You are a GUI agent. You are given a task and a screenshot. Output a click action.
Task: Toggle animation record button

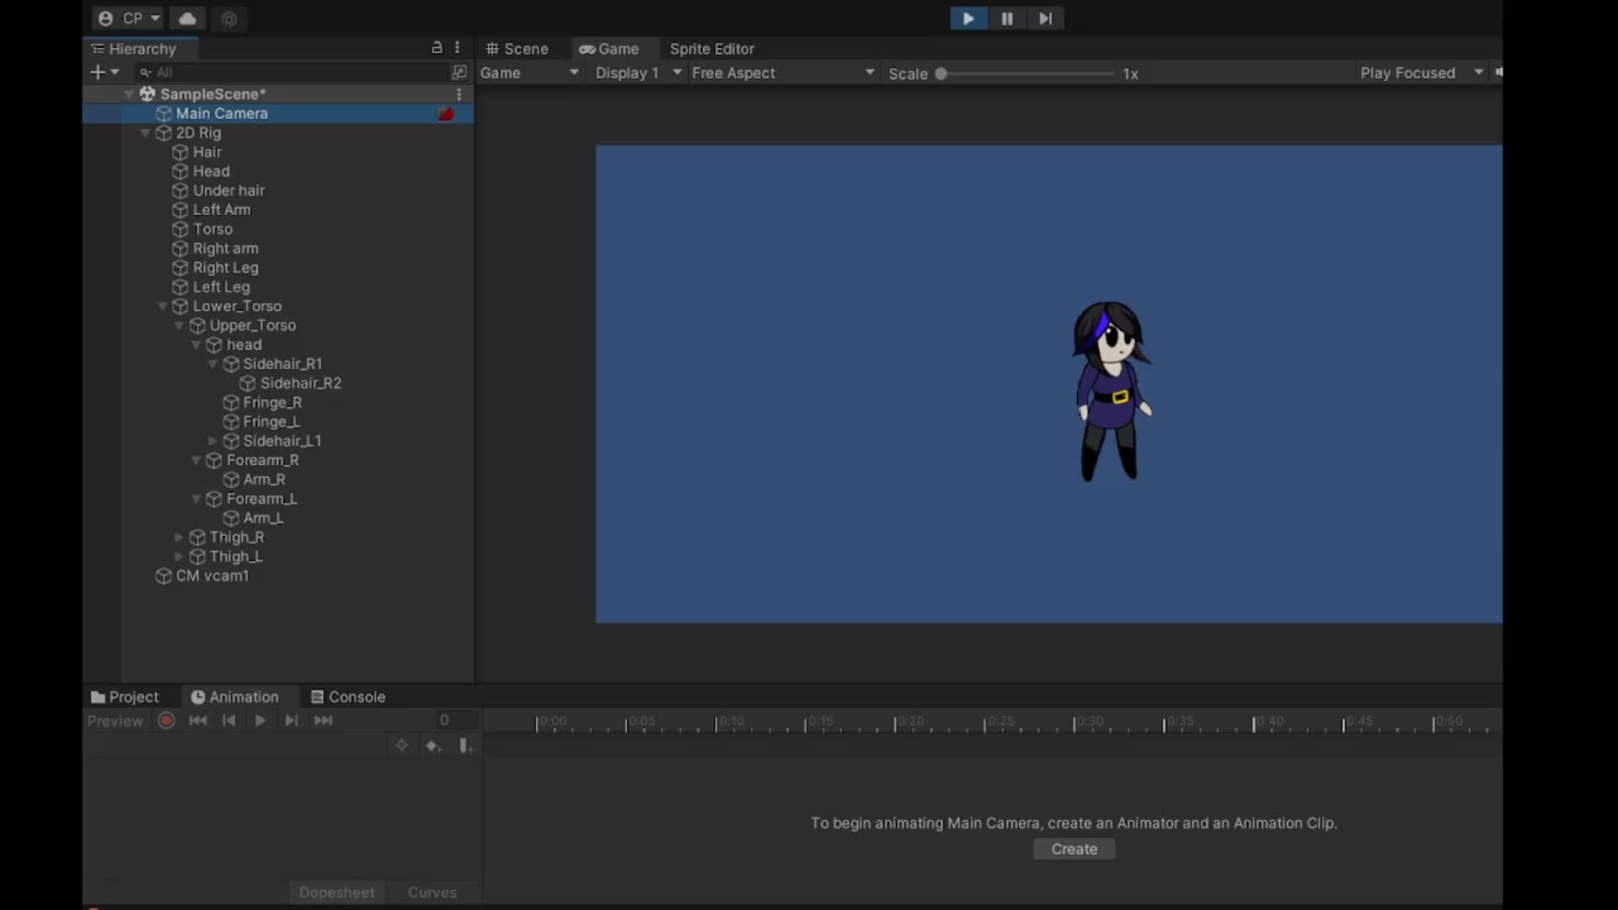pyautogui.click(x=166, y=720)
